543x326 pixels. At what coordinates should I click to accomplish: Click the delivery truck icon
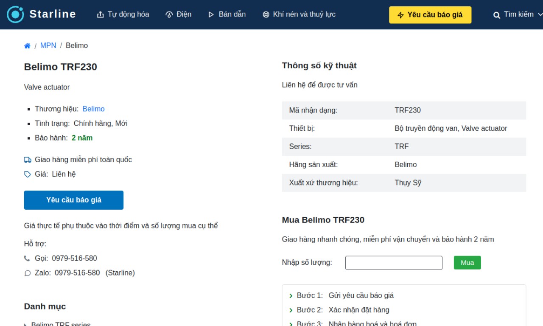coord(28,160)
